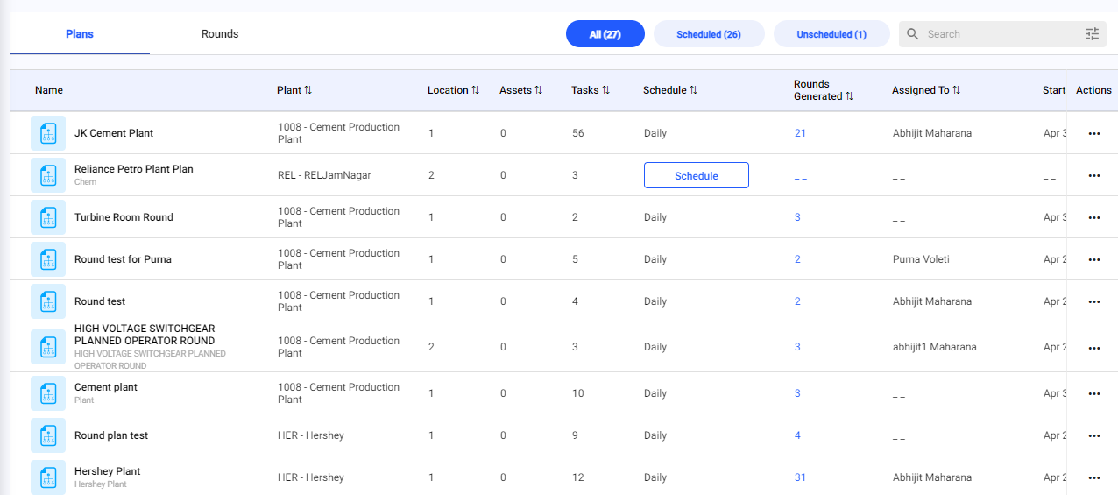Filter by Unscheduled (1) plans

[x=831, y=34]
